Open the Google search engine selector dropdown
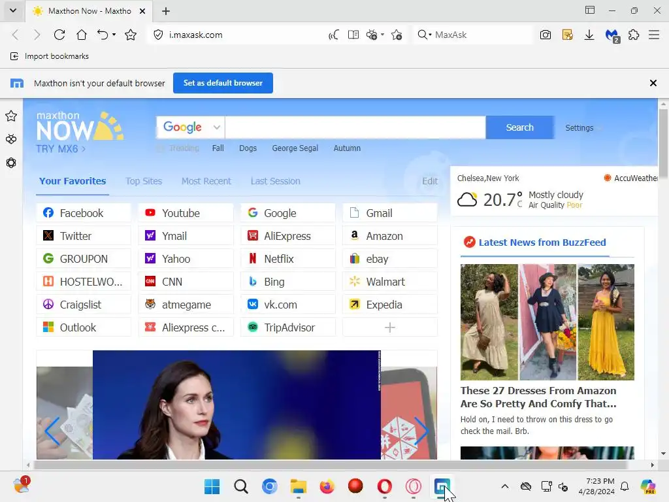669x502 pixels. pos(191,127)
